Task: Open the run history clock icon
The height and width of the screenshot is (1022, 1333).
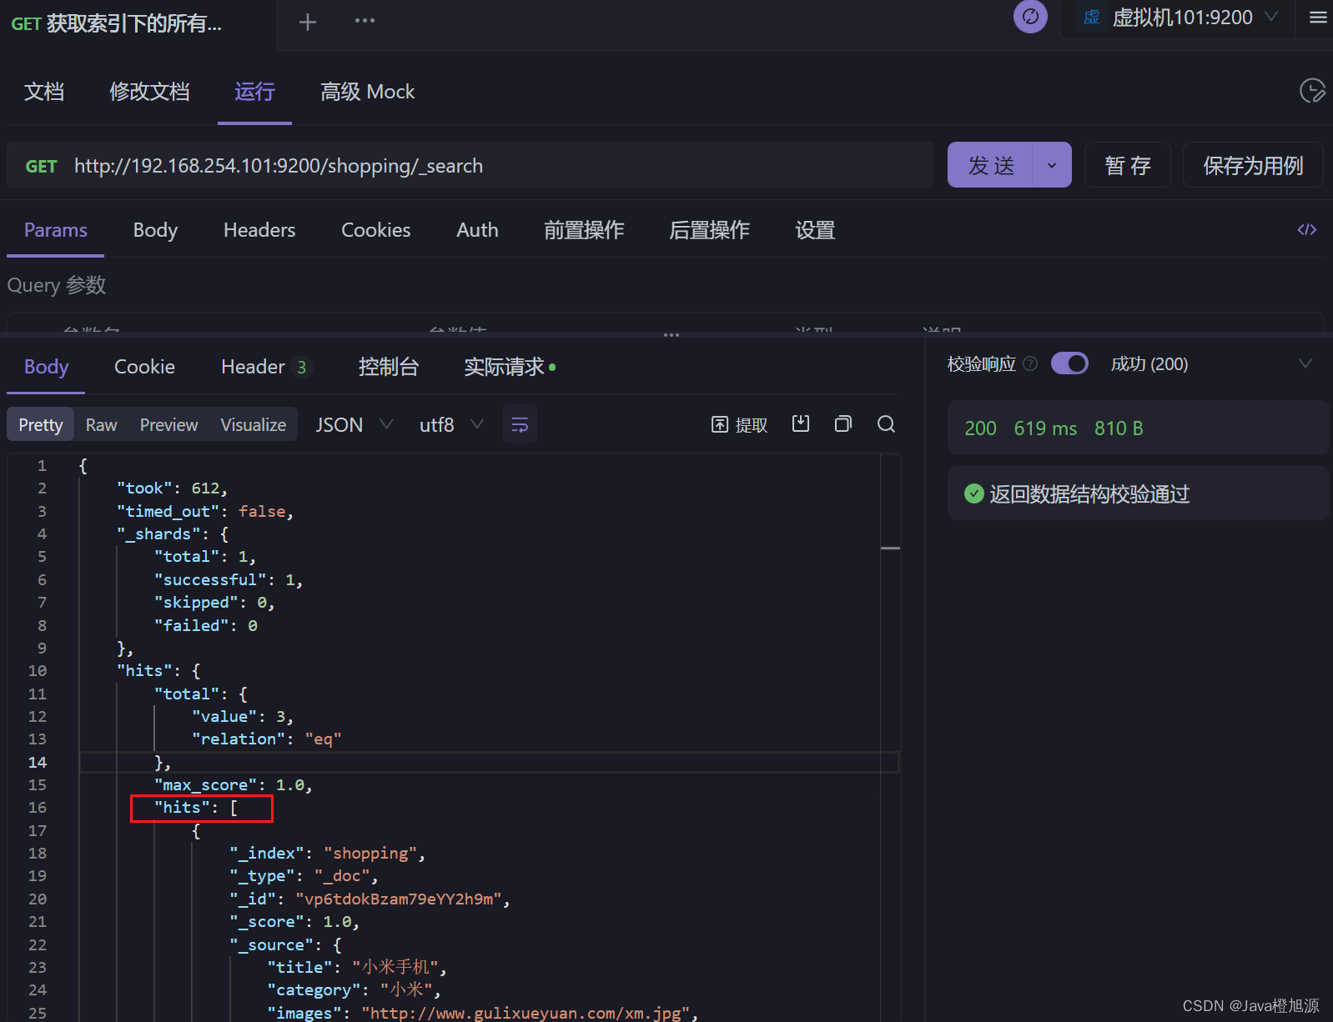Action: (1312, 91)
